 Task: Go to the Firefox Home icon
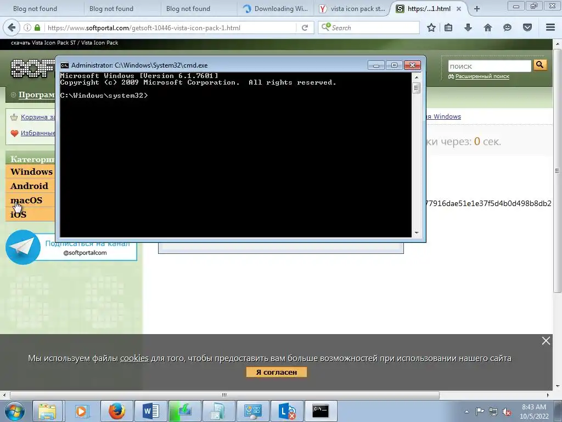tap(487, 27)
